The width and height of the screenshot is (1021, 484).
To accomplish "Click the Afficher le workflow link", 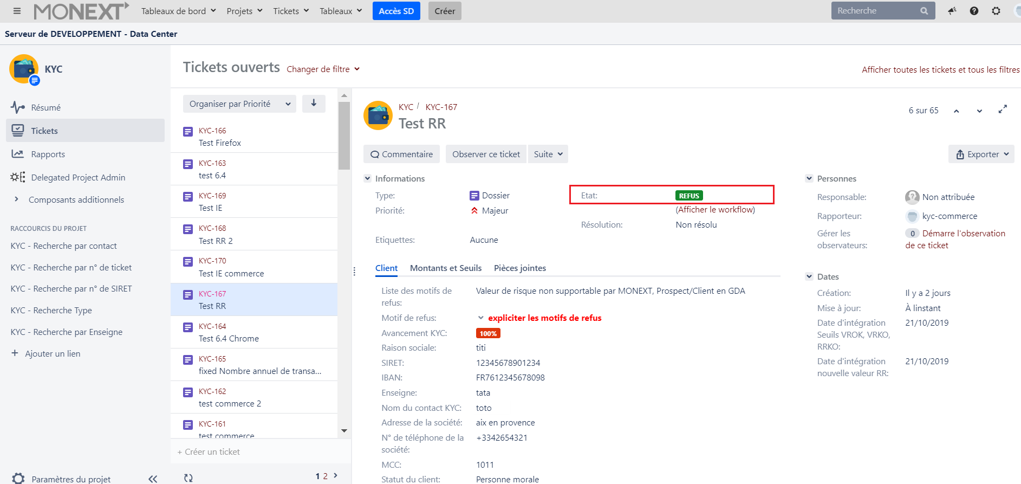I will point(715,210).
